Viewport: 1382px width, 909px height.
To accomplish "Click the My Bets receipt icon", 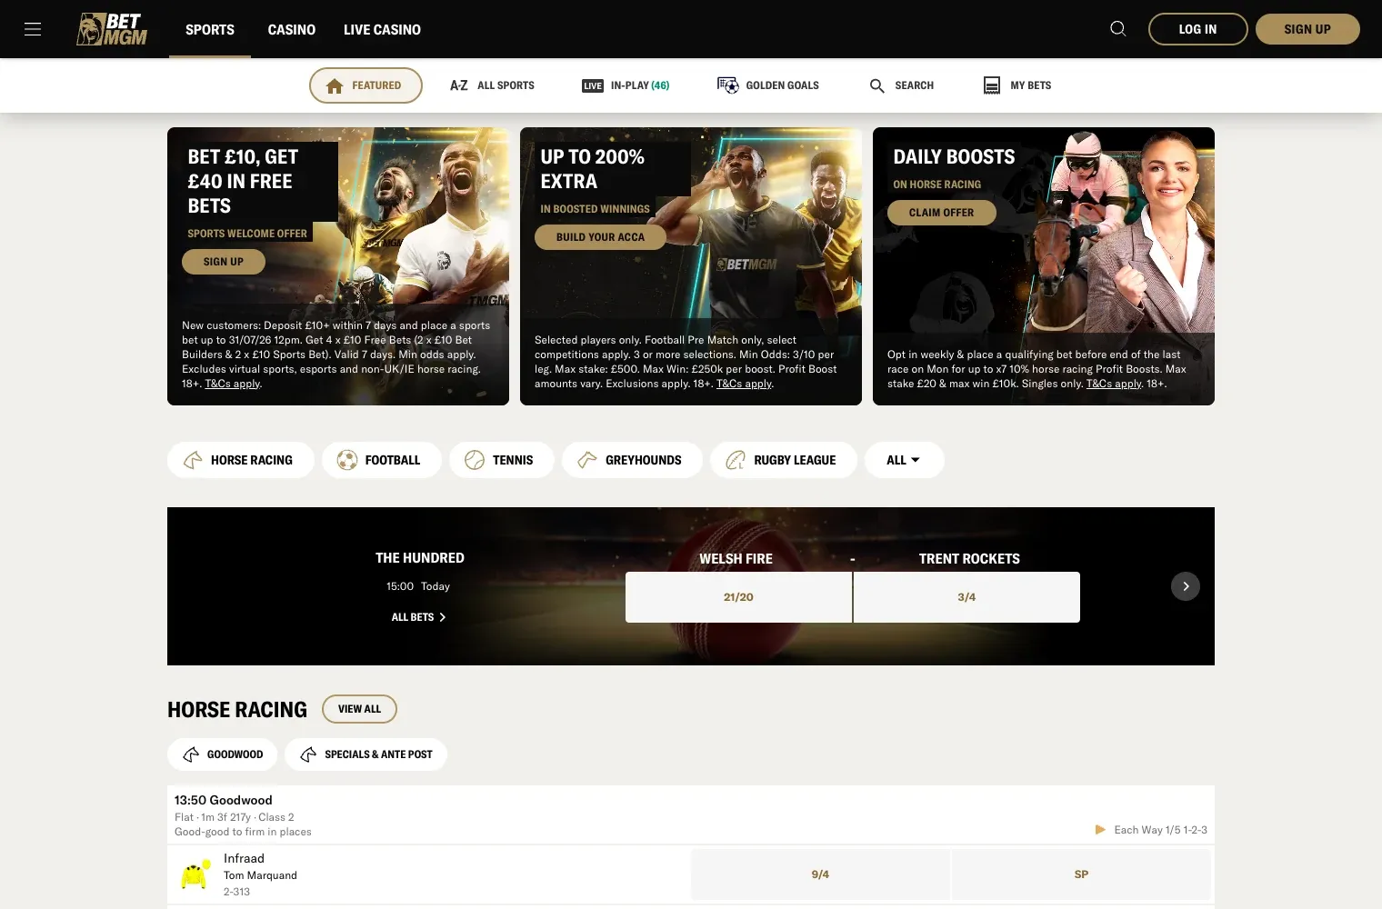I will (992, 85).
